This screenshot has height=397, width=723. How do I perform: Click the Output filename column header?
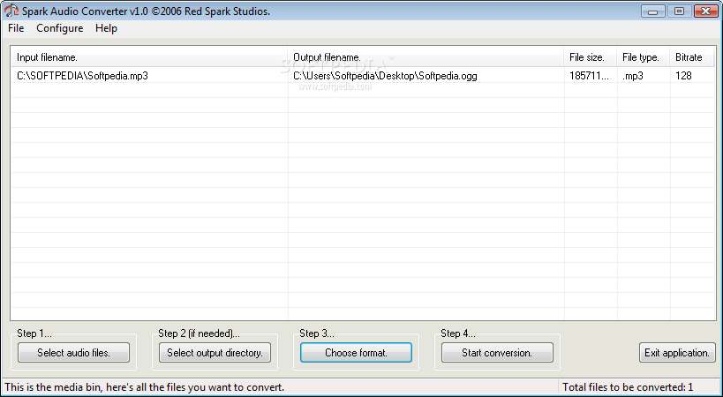point(426,57)
